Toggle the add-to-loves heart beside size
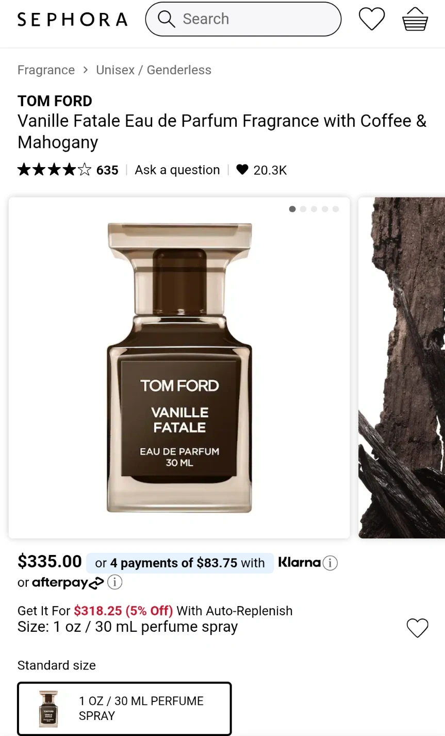Viewport: 445px width, 736px height. (x=417, y=628)
